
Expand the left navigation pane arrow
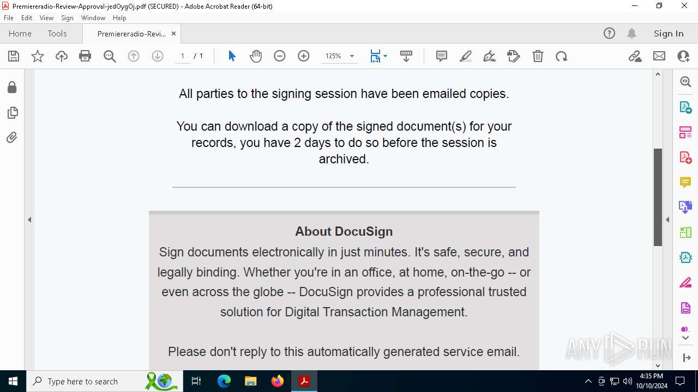tap(29, 220)
